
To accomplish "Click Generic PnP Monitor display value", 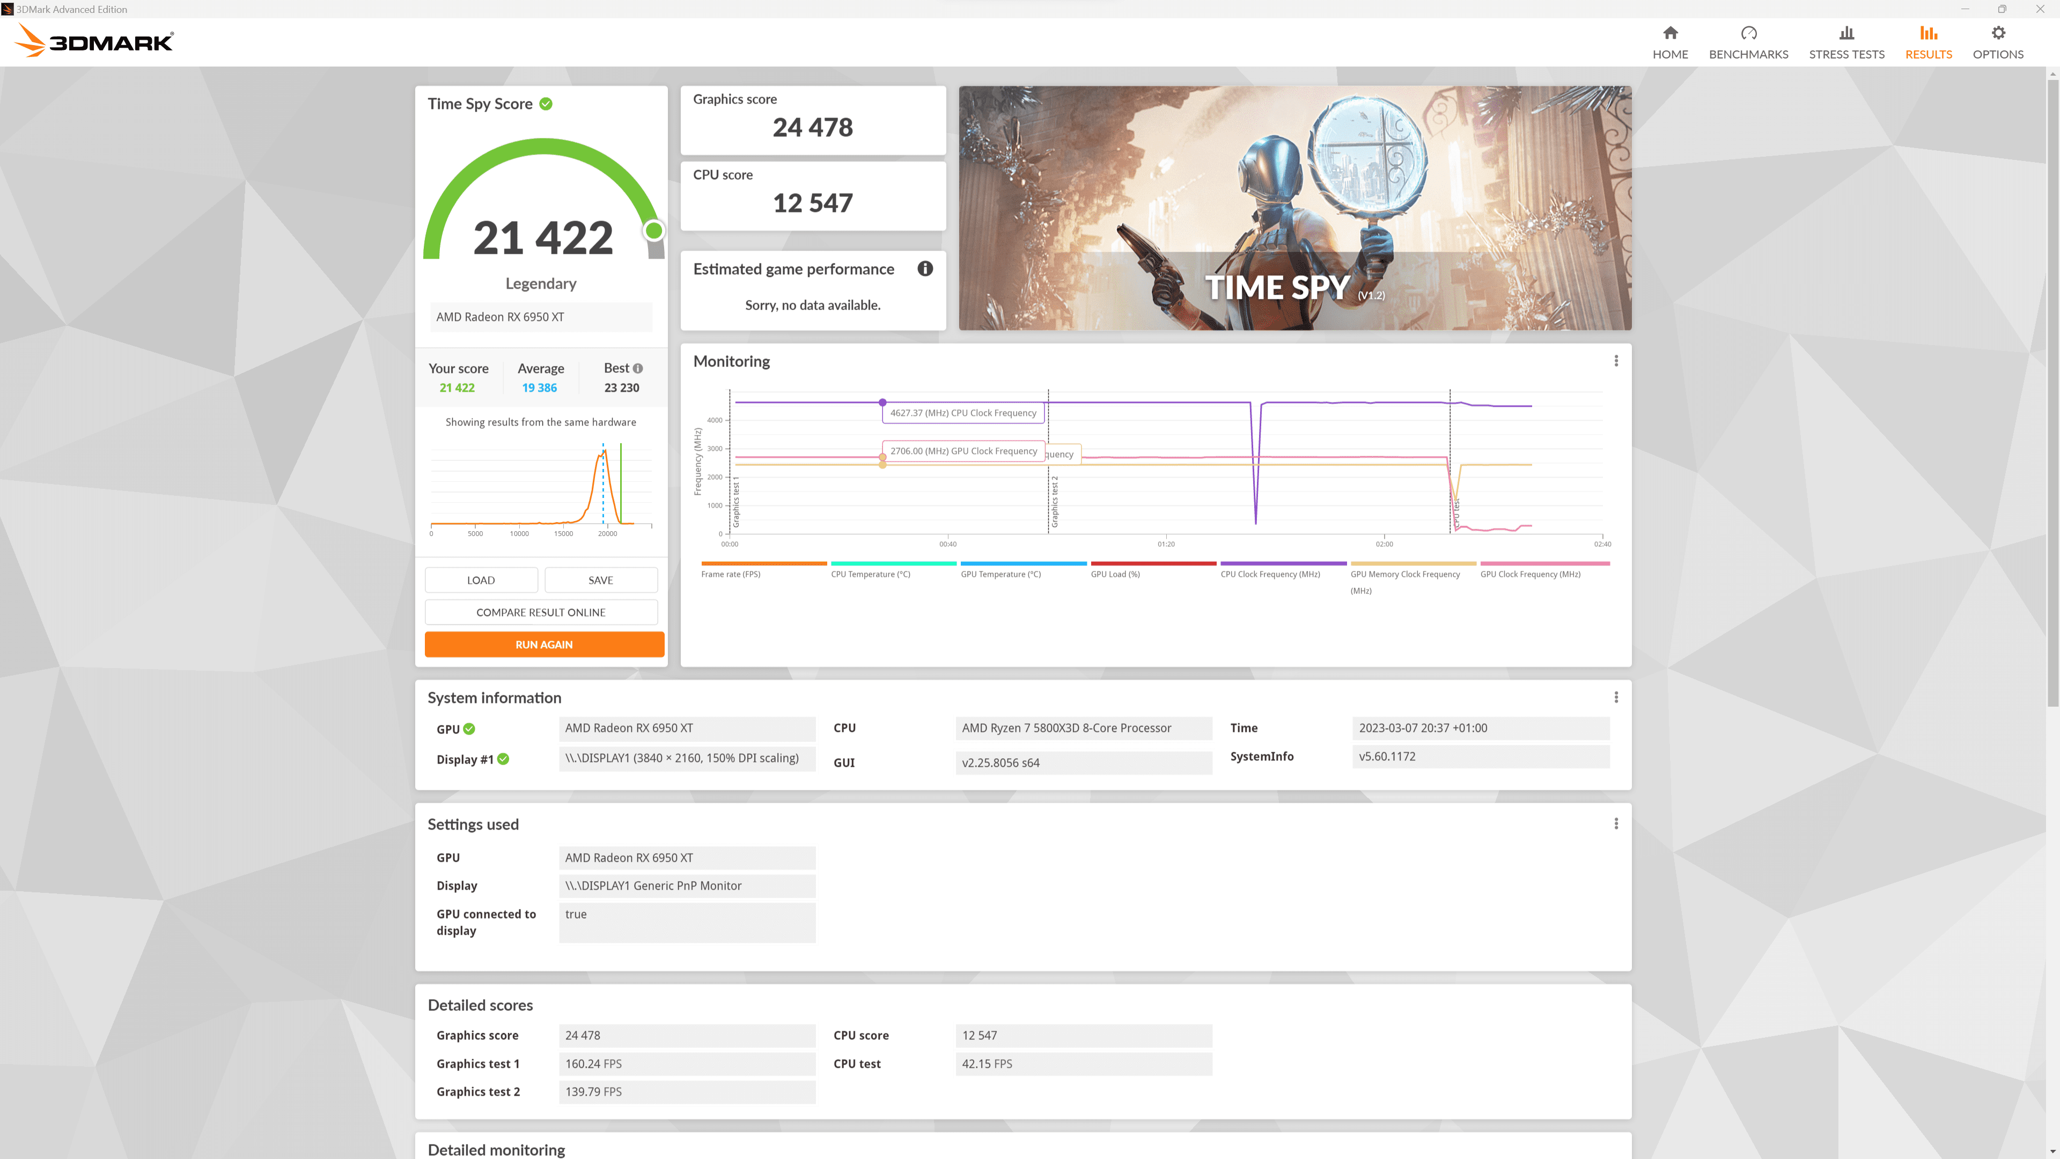I will [687, 885].
